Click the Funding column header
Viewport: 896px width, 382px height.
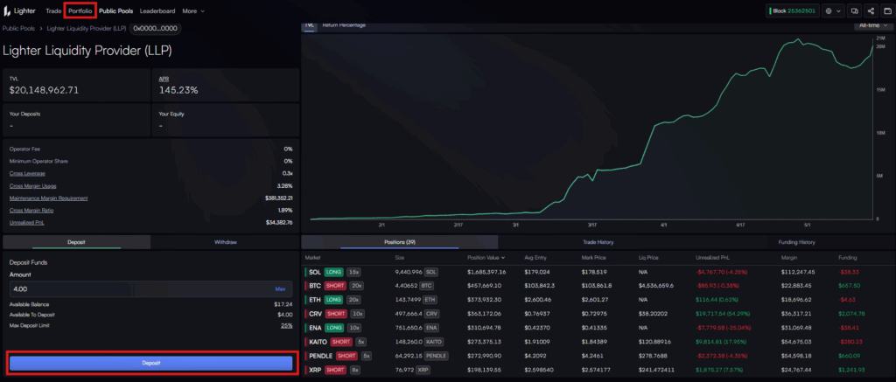coord(847,258)
